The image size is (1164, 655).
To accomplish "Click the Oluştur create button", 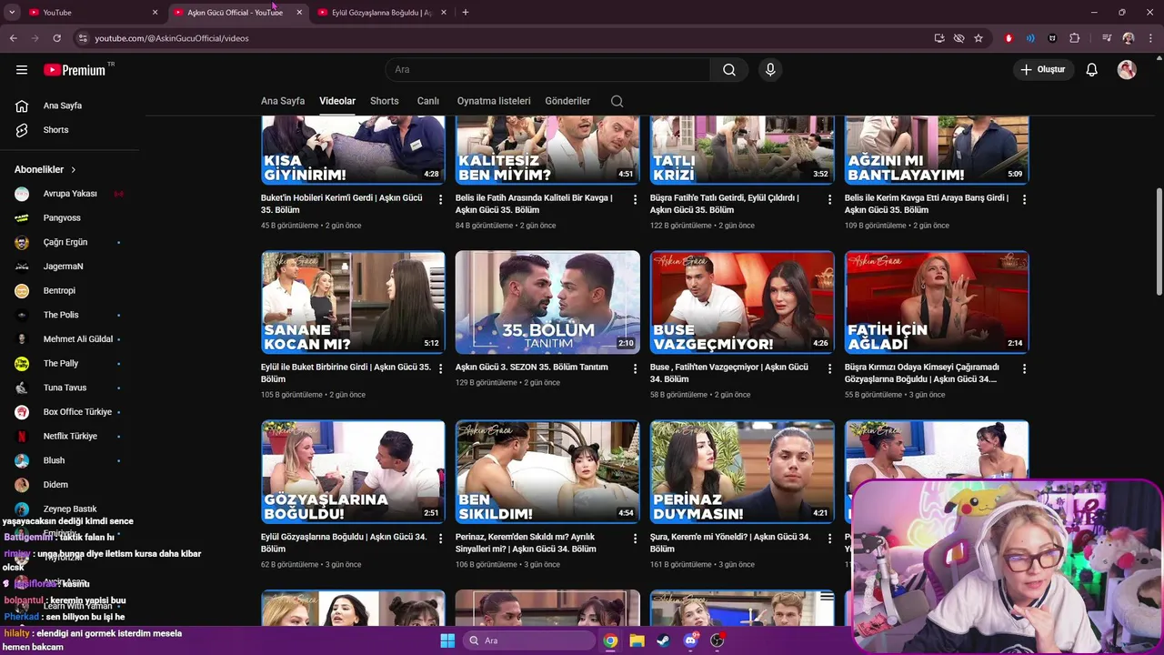I will (1043, 70).
